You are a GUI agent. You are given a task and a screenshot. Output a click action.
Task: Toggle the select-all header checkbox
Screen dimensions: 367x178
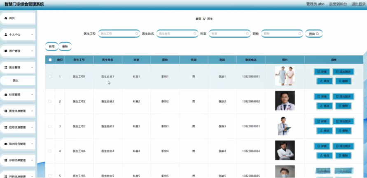pyautogui.click(x=50, y=59)
